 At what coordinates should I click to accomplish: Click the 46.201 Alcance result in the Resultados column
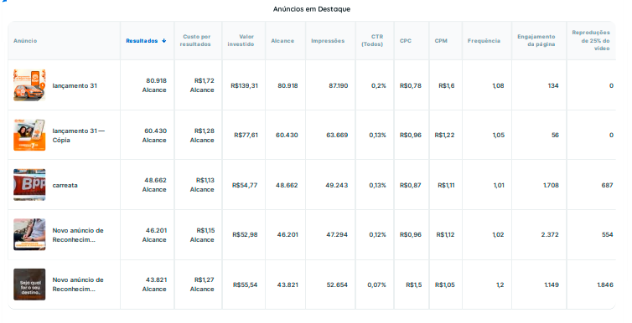pos(154,235)
